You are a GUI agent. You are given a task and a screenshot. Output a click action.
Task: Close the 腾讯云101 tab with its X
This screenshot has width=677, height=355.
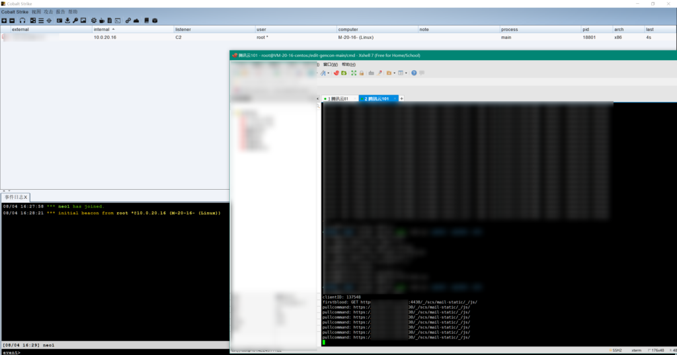(x=395, y=99)
